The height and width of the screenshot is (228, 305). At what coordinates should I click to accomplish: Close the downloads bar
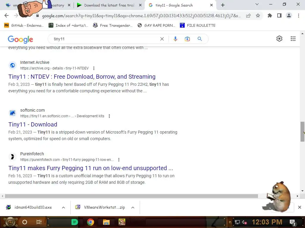[x=300, y=207]
